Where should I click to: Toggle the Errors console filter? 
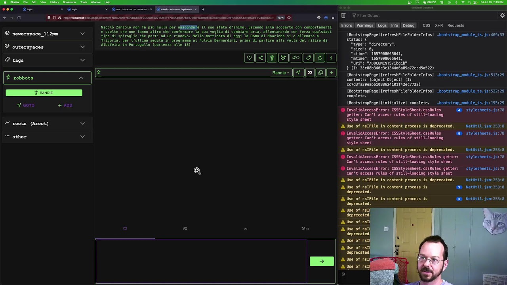coord(346,25)
